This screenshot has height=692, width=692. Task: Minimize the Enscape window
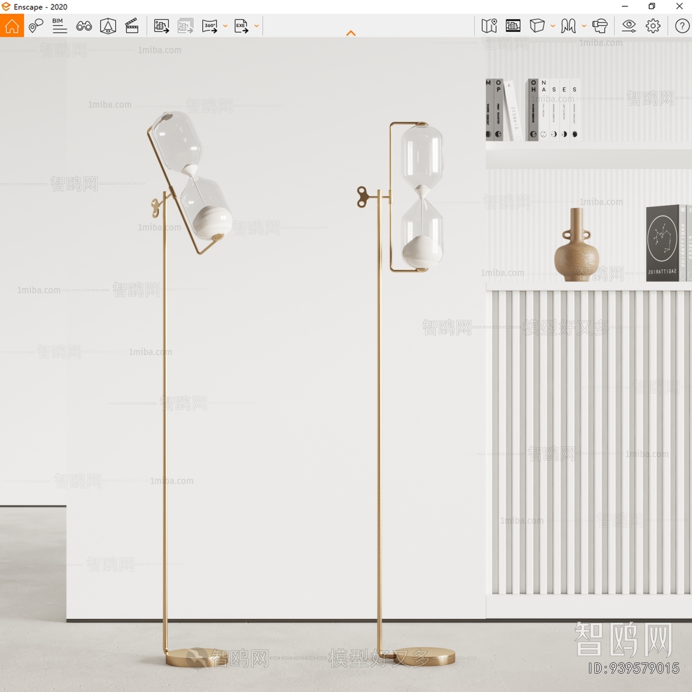625,6
